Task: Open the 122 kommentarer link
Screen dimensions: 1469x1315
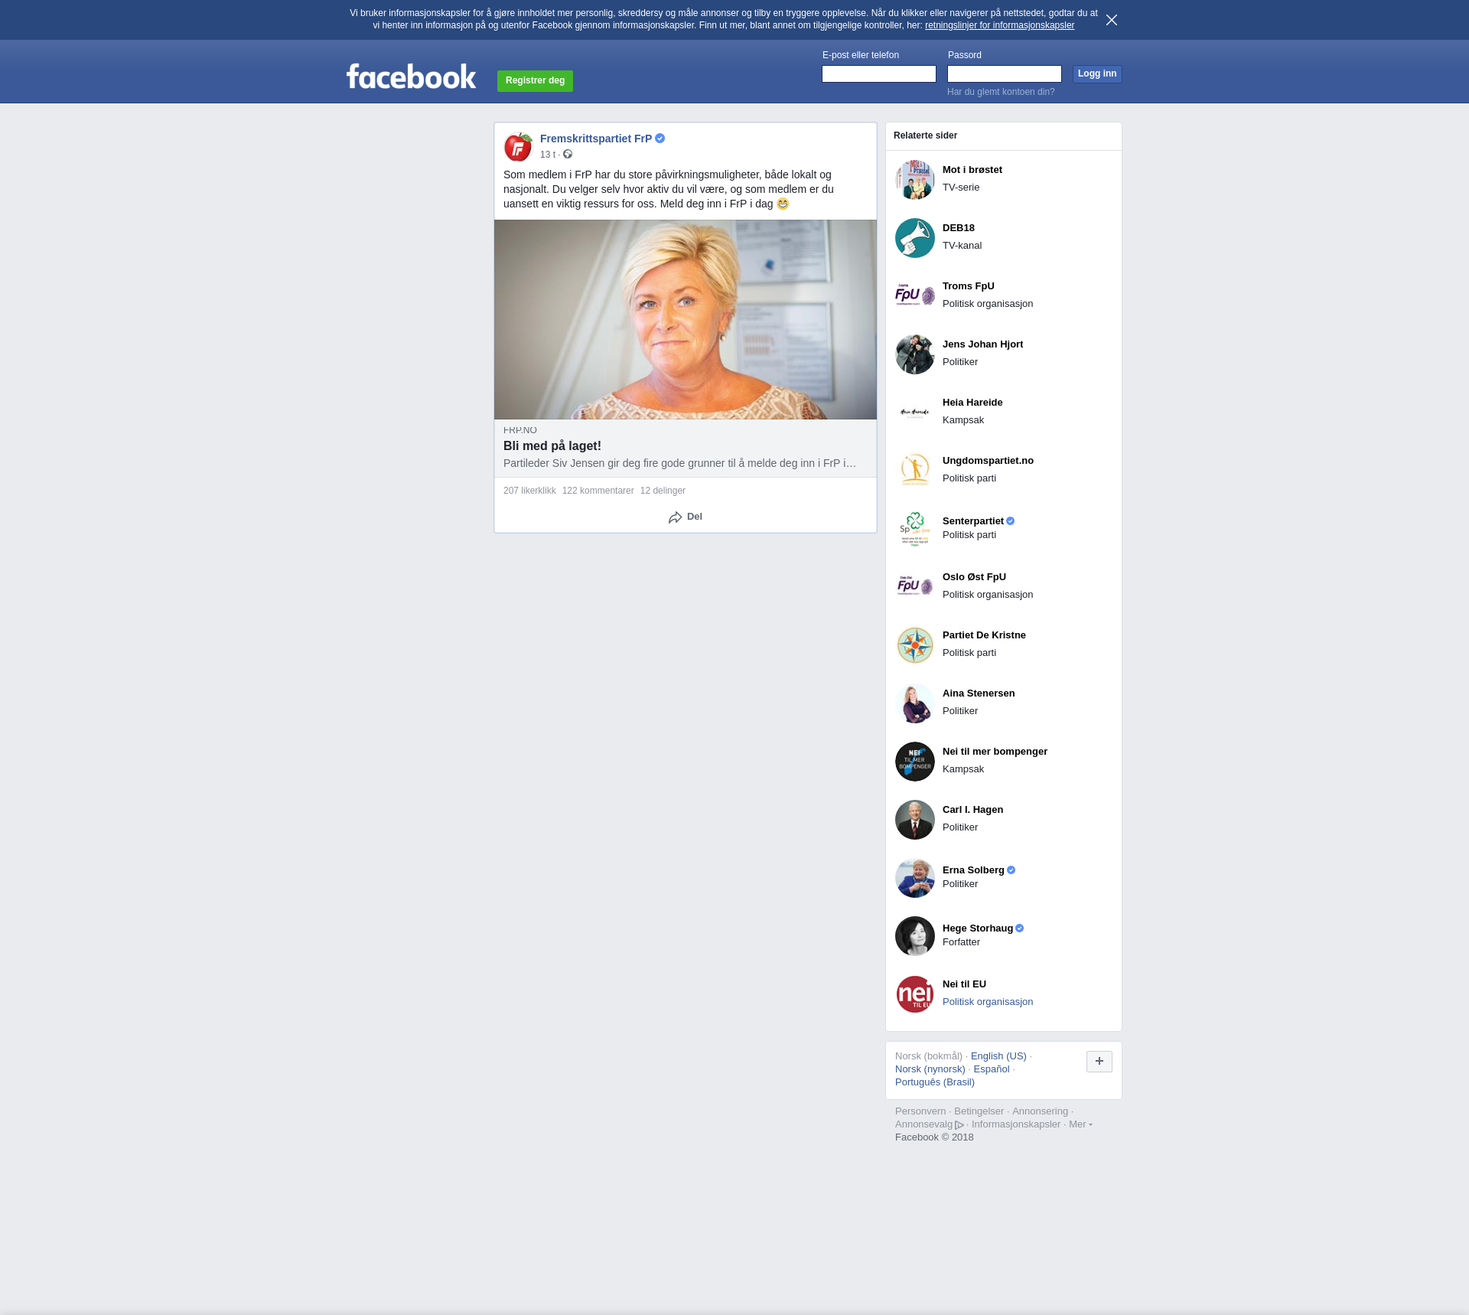Action: (598, 491)
